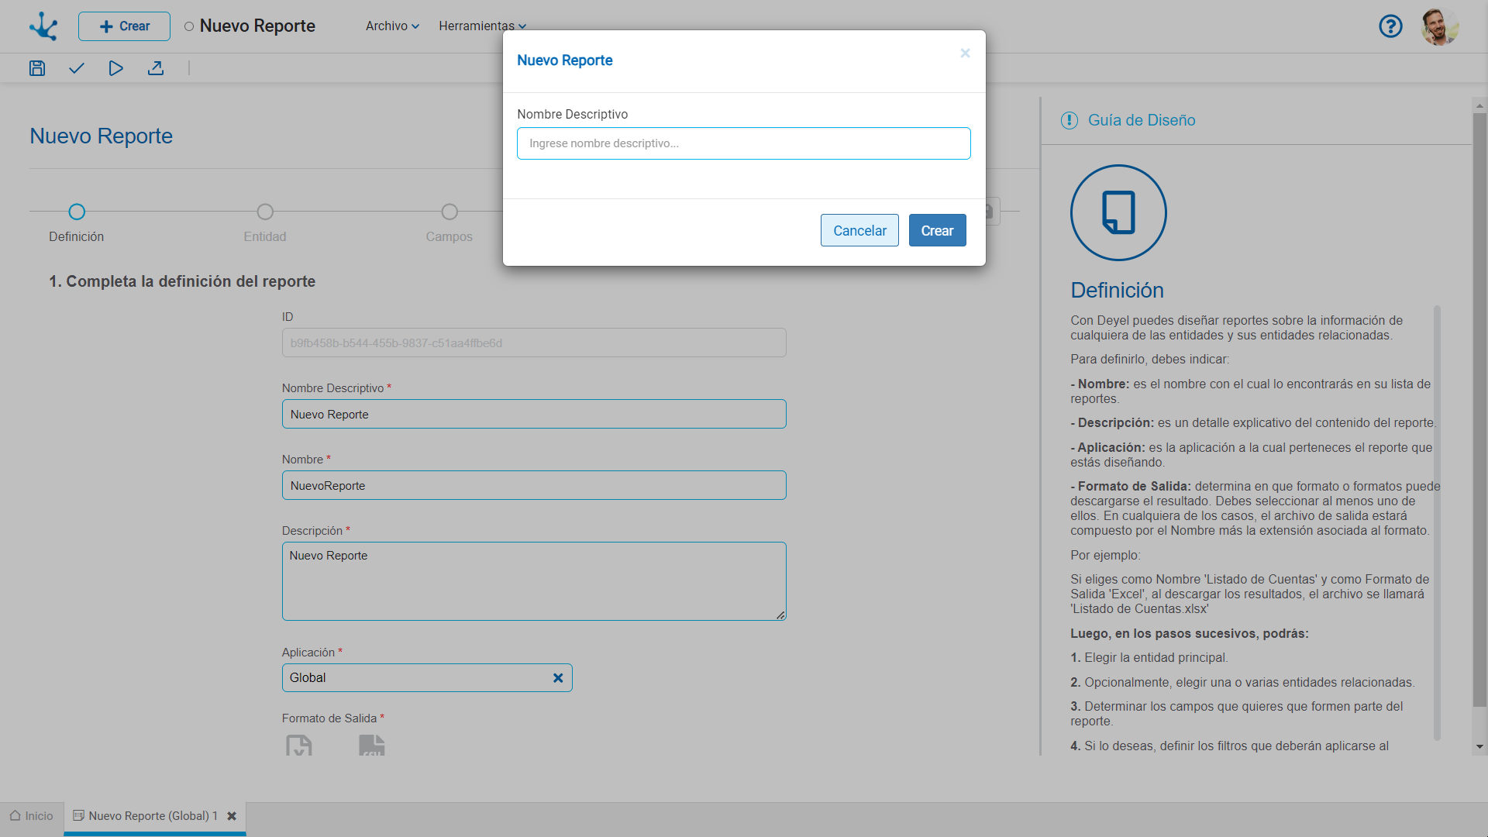1488x837 pixels.
Task: Close the Nuevo Reporte (Global) tab
Action: [x=232, y=816]
